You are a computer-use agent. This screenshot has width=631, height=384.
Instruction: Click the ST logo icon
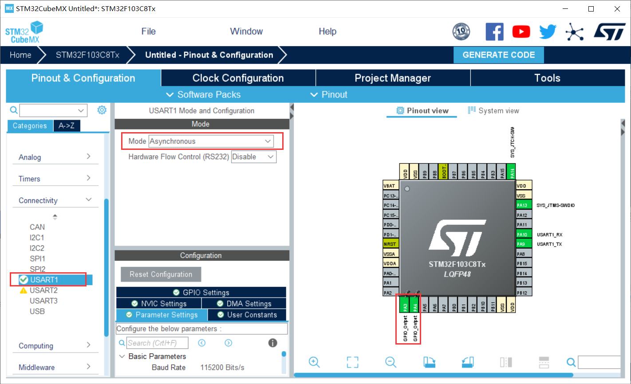609,32
